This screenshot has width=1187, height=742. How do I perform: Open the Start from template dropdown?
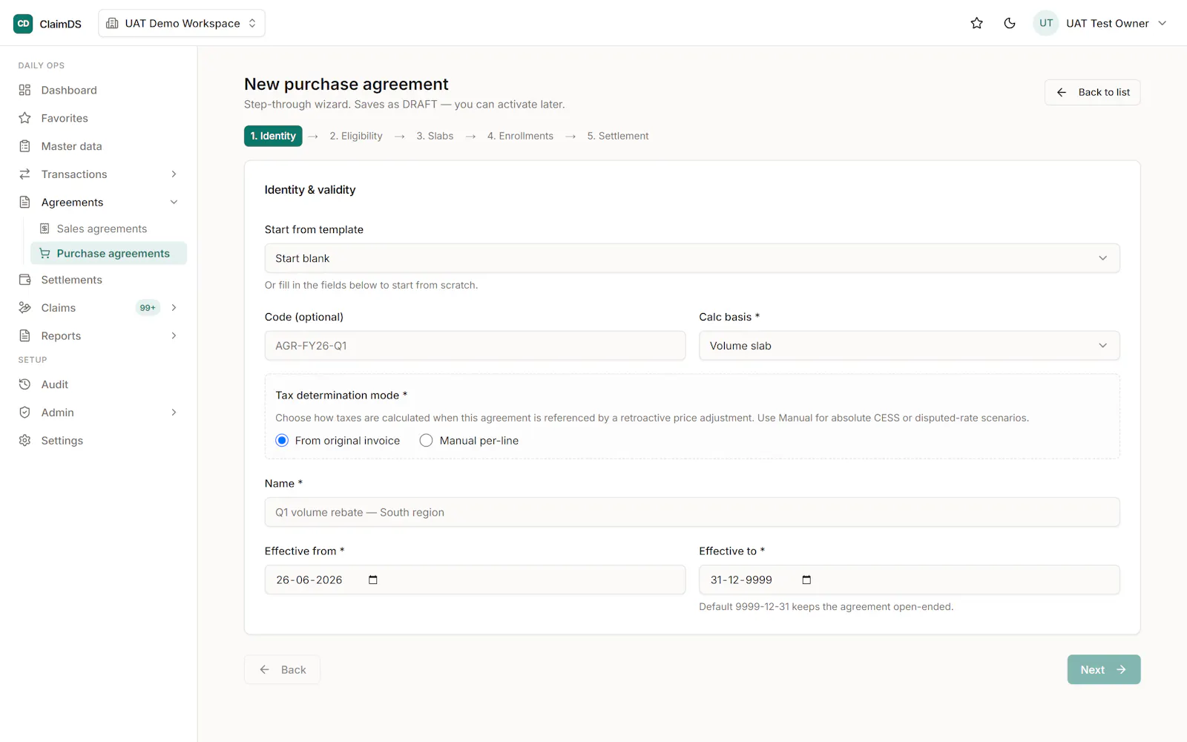(x=692, y=258)
